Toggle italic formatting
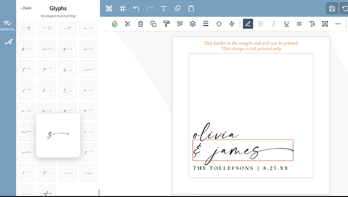This screenshot has width=348, height=197. coord(274,24)
